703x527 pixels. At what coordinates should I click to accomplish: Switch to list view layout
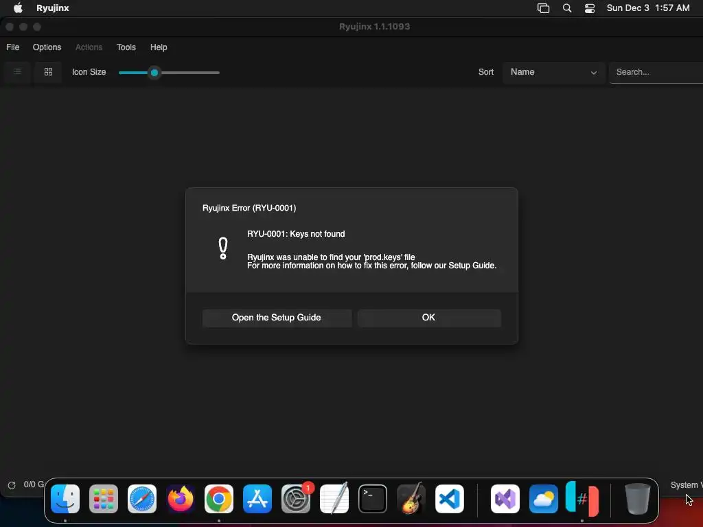click(17, 71)
